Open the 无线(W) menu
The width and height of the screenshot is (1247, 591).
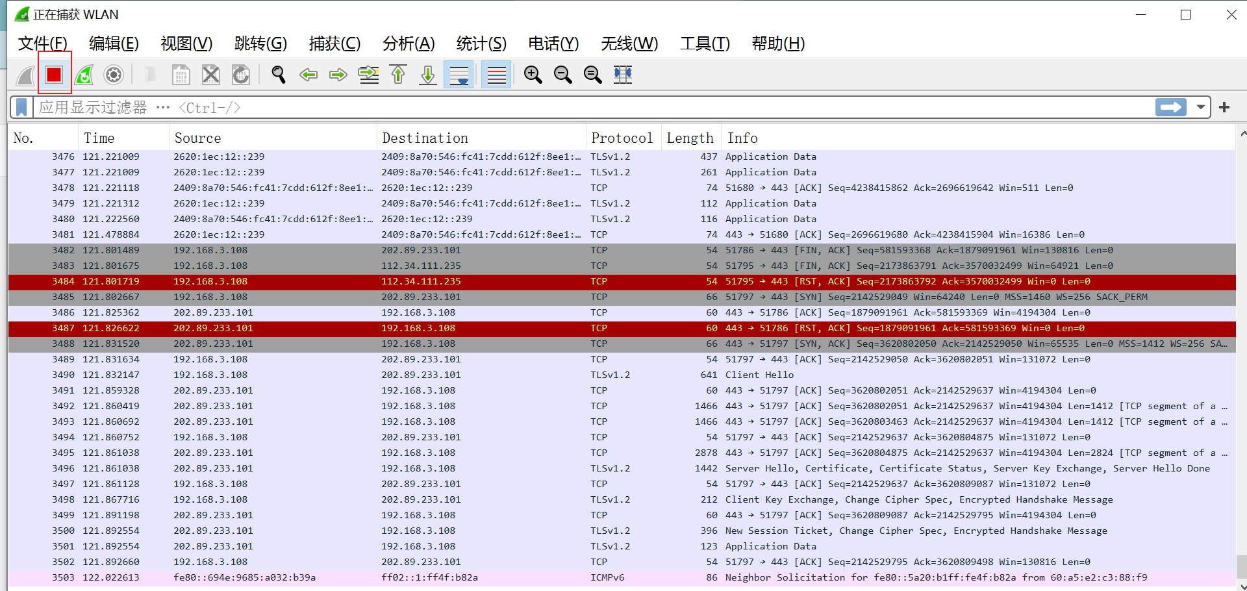tap(629, 44)
